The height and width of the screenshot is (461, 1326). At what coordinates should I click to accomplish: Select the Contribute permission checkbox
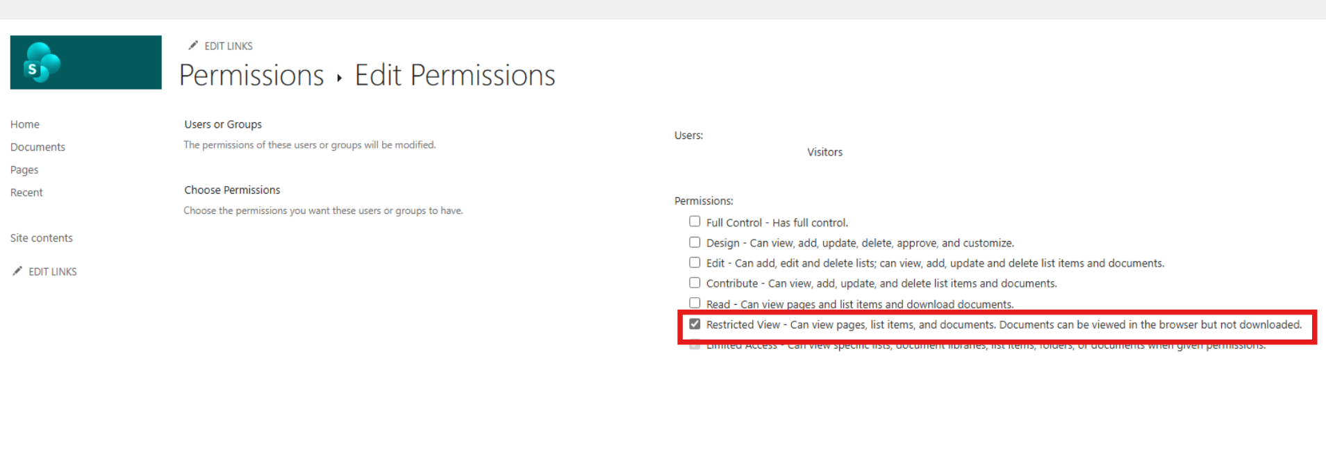click(695, 283)
